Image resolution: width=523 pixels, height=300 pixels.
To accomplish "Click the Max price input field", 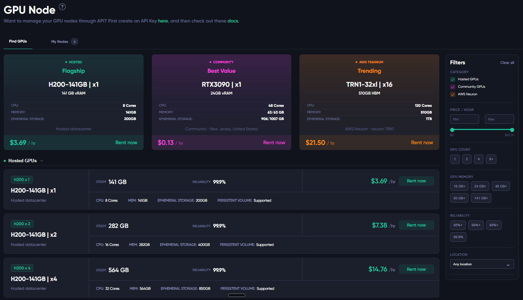I will click(499, 119).
